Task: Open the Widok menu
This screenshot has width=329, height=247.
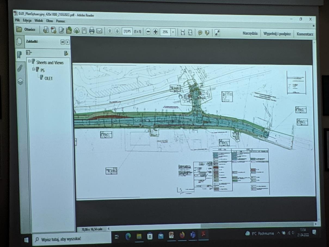Action: pyautogui.click(x=39, y=21)
